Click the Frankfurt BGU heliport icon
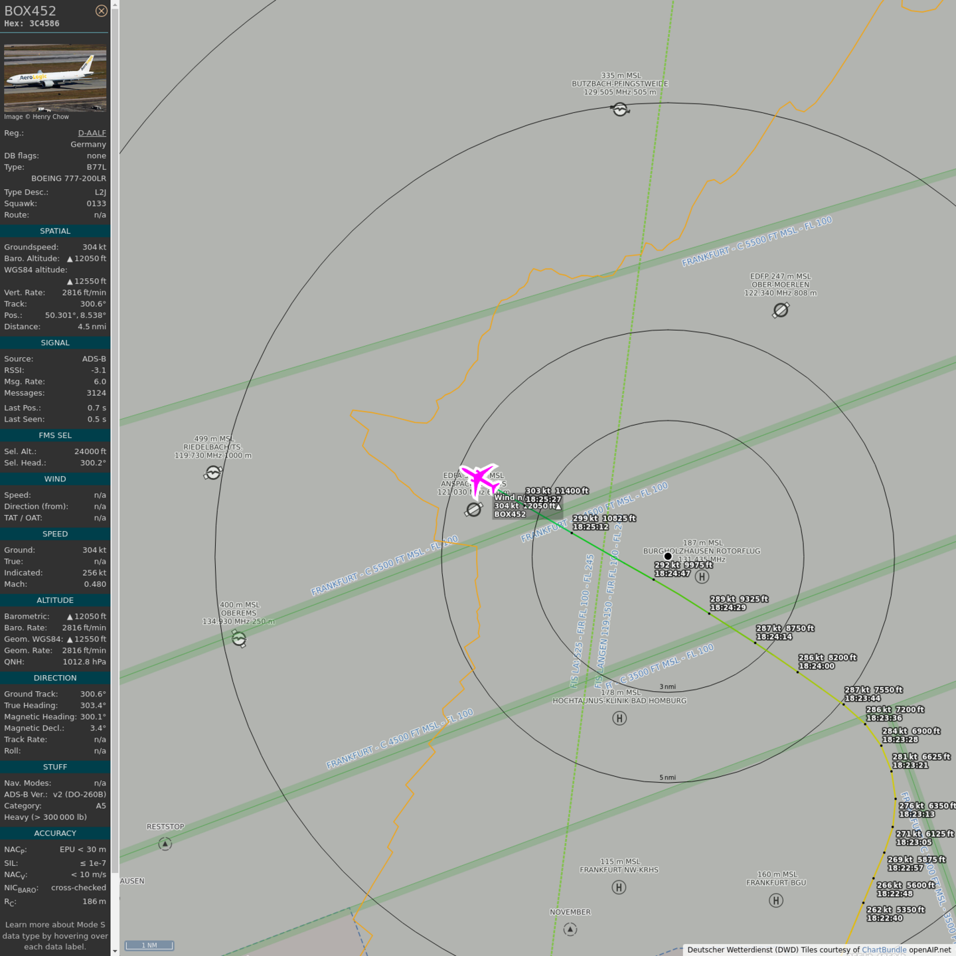956x956 pixels. 776,900
